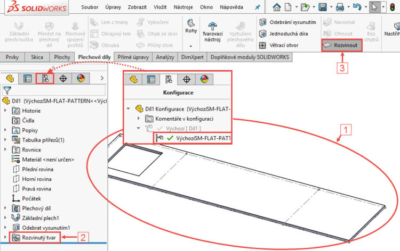Screen dimensions: 400x251
Task: Expand the Základní plech1 node
Action: (x=5, y=217)
